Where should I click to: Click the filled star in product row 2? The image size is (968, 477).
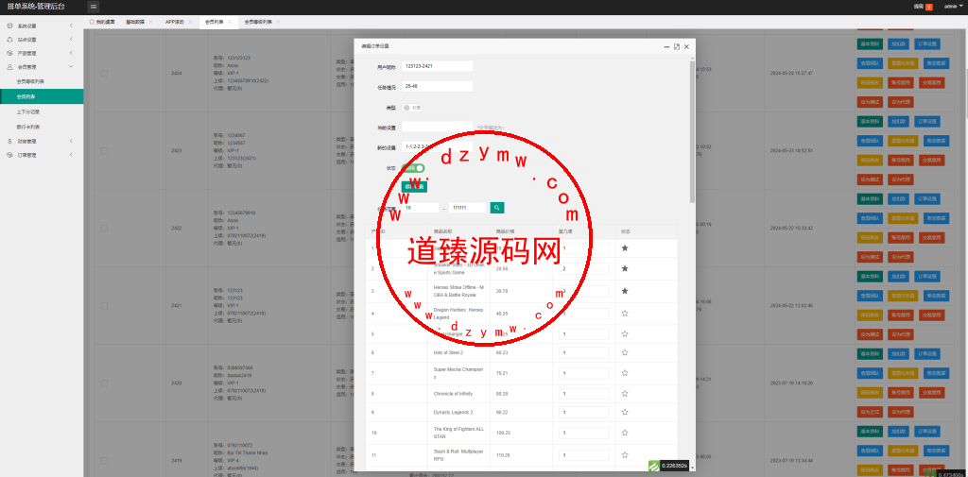tap(625, 268)
